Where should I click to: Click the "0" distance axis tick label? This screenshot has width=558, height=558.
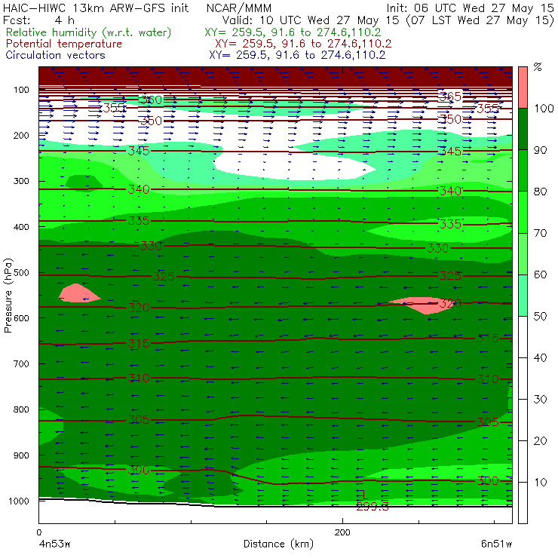pos(39,532)
